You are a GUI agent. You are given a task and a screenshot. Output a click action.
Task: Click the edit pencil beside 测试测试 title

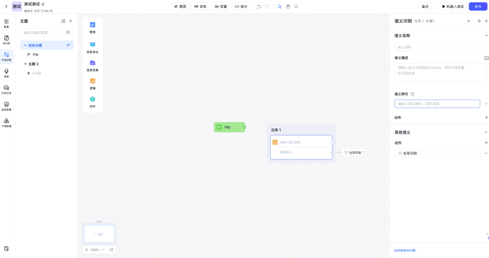(x=43, y=4)
